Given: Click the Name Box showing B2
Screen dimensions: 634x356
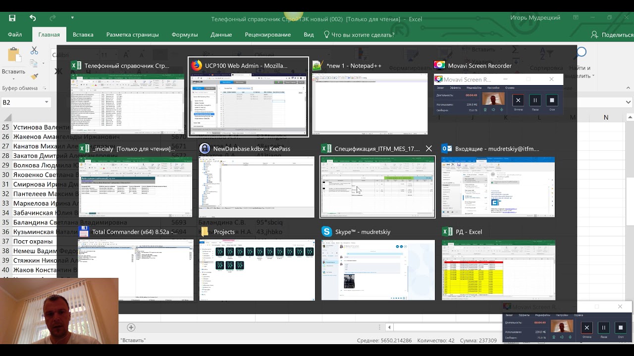Looking at the screenshot, I should pos(21,102).
